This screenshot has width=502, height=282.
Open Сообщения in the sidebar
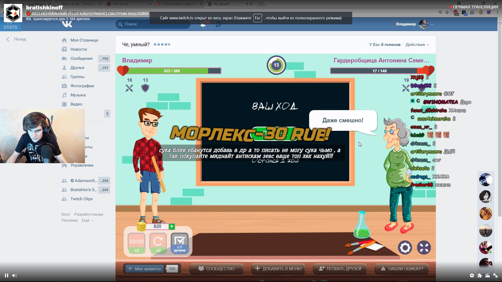(81, 58)
